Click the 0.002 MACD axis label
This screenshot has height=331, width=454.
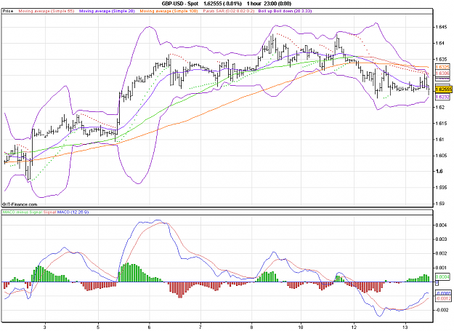pos(441,253)
